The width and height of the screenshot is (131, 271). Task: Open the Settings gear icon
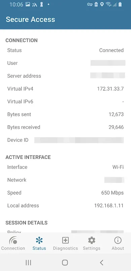pyautogui.click(x=92, y=240)
